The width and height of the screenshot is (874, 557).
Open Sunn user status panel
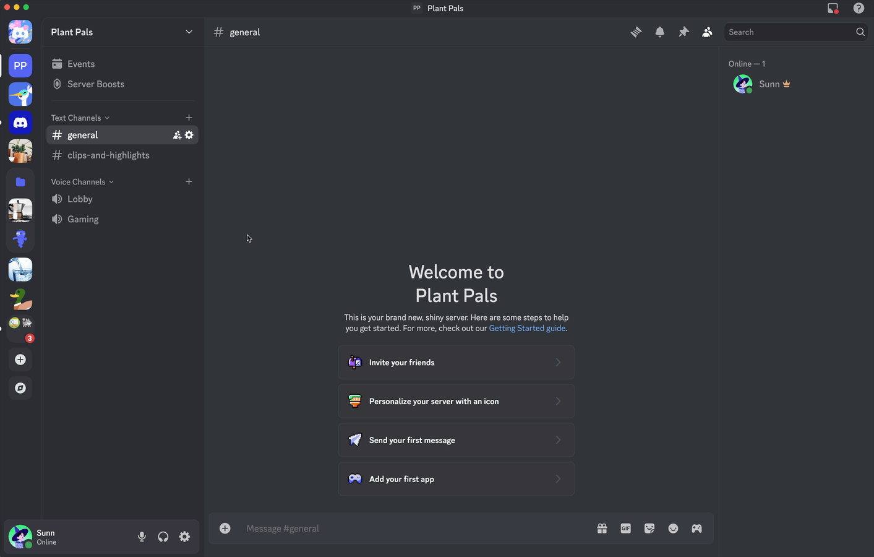pyautogui.click(x=67, y=537)
